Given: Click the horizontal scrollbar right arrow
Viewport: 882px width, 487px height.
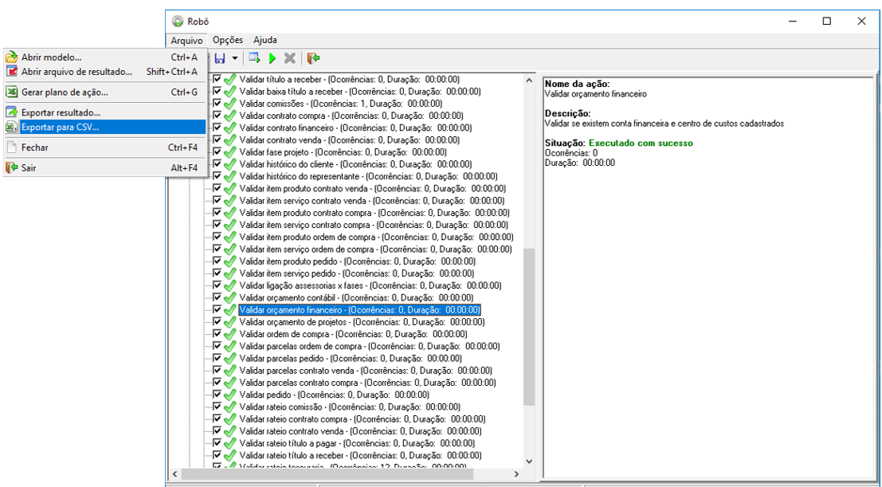Looking at the screenshot, I should click(517, 473).
